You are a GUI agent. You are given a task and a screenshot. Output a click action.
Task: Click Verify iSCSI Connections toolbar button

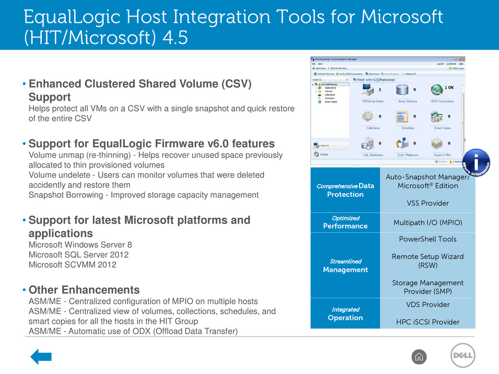349,74
